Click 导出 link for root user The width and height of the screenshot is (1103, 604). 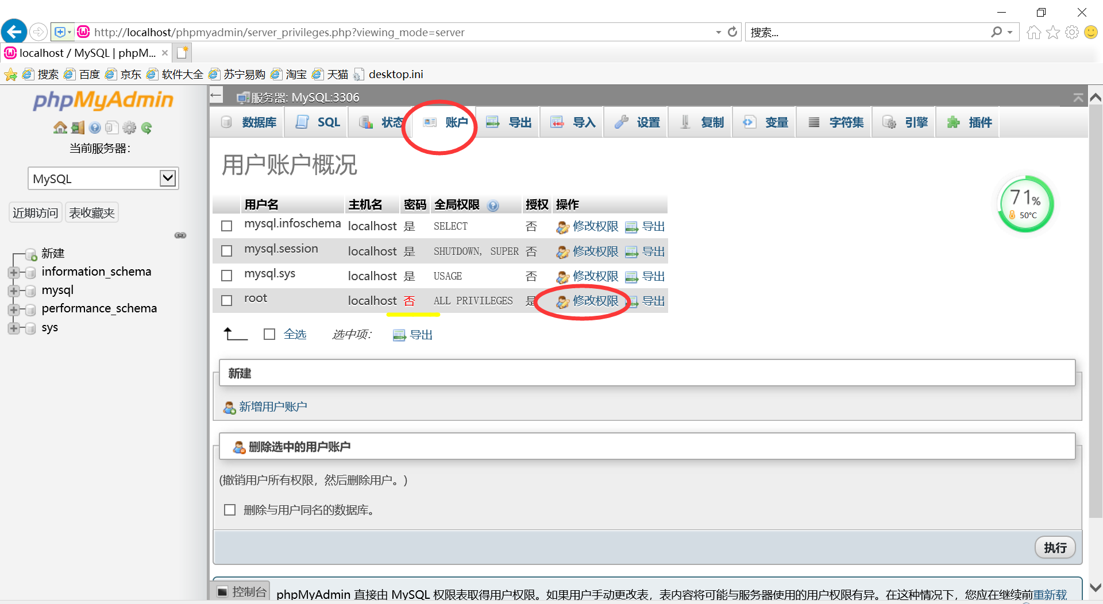(x=653, y=301)
